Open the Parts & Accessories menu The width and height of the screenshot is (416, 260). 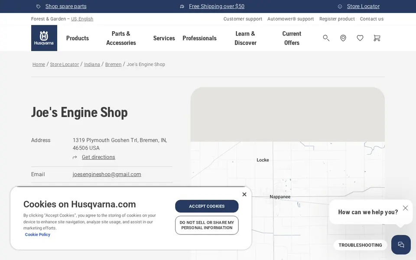tap(121, 38)
